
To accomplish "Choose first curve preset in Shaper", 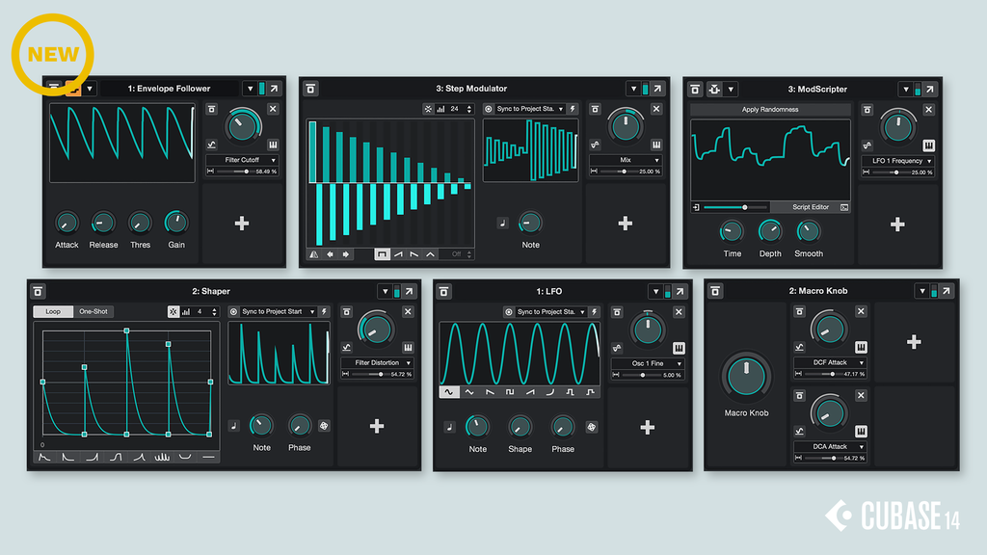I will click(44, 457).
